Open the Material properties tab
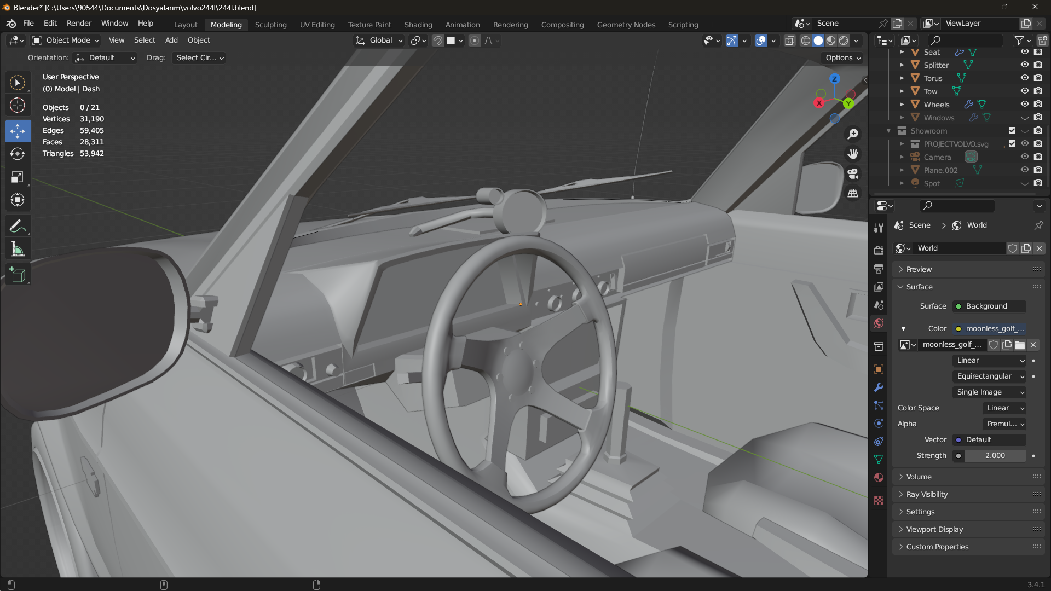The image size is (1051, 591). click(x=879, y=477)
